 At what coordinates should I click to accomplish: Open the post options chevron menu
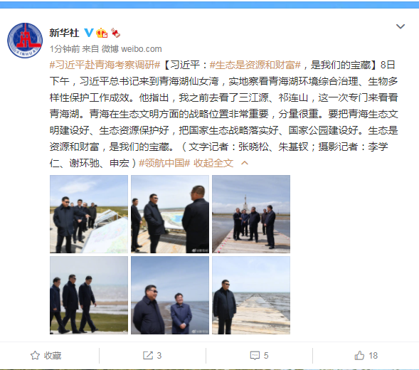401,26
